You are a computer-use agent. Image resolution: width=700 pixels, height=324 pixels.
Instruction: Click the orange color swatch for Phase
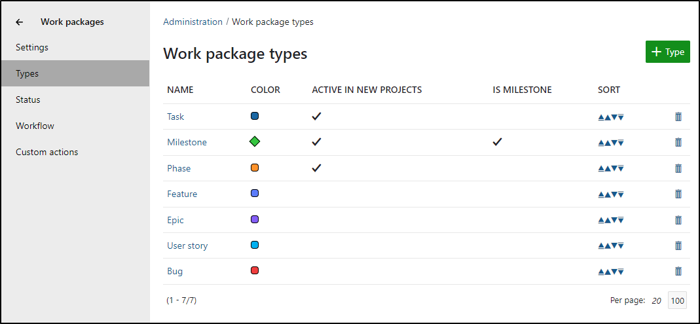click(x=255, y=168)
